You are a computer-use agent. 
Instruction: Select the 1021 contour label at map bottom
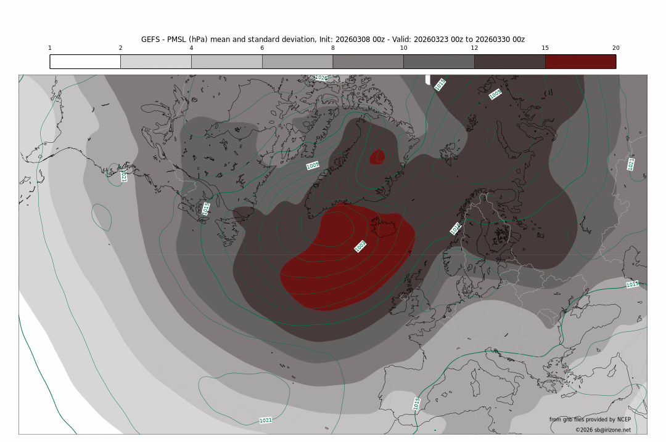266,420
